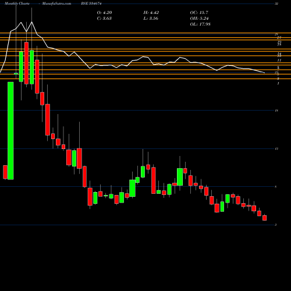Click the 'BSE 534674' symbol text
The image size is (291, 291).
click(91, 3)
